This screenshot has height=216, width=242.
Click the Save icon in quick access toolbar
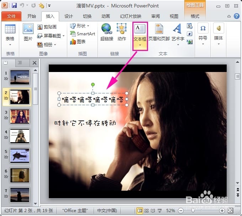[14, 6]
